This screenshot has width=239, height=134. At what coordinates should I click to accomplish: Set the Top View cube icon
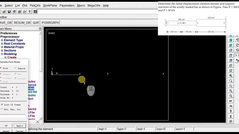coord(231,55)
